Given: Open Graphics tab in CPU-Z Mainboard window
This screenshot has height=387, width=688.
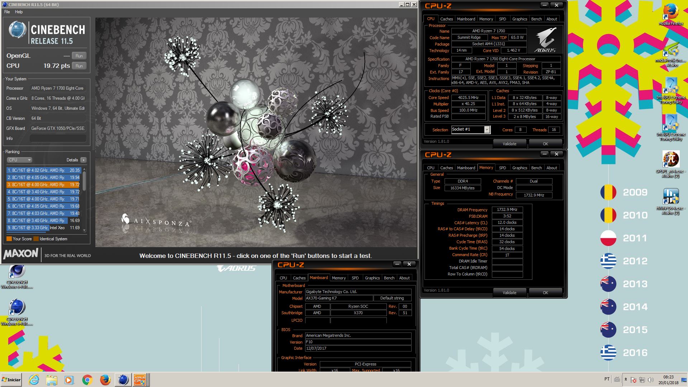Looking at the screenshot, I should 372,278.
